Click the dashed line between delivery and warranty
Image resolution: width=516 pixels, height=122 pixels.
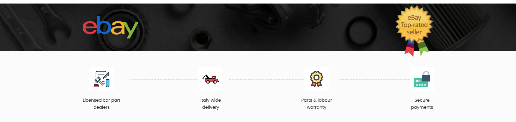(x=267, y=79)
